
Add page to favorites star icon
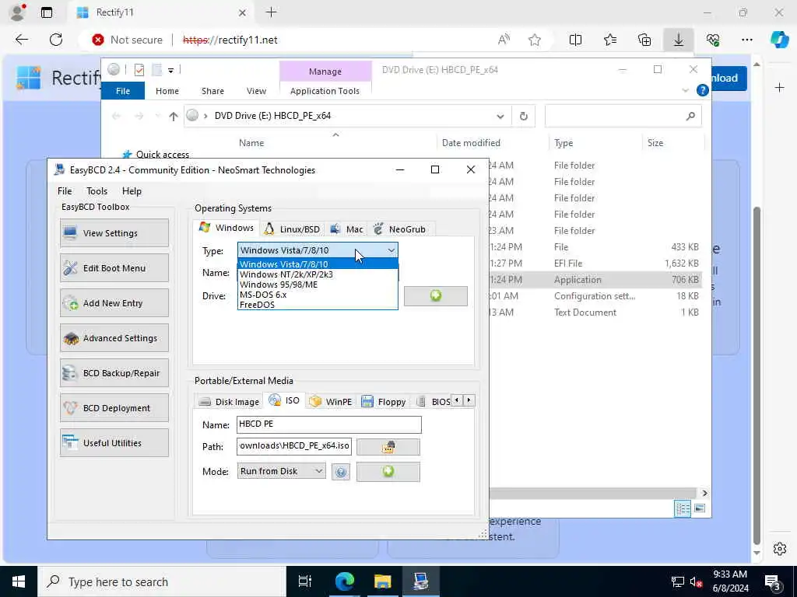pyautogui.click(x=535, y=40)
